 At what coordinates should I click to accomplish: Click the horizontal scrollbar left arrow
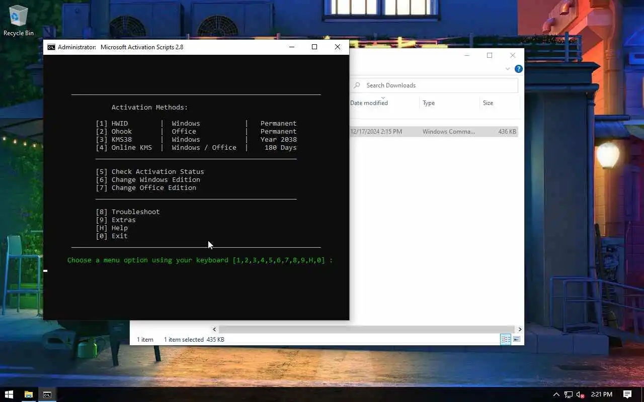(214, 329)
